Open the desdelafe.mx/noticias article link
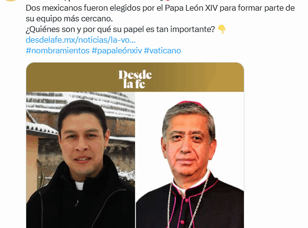This screenshot has width=308, height=228. tap(81, 40)
